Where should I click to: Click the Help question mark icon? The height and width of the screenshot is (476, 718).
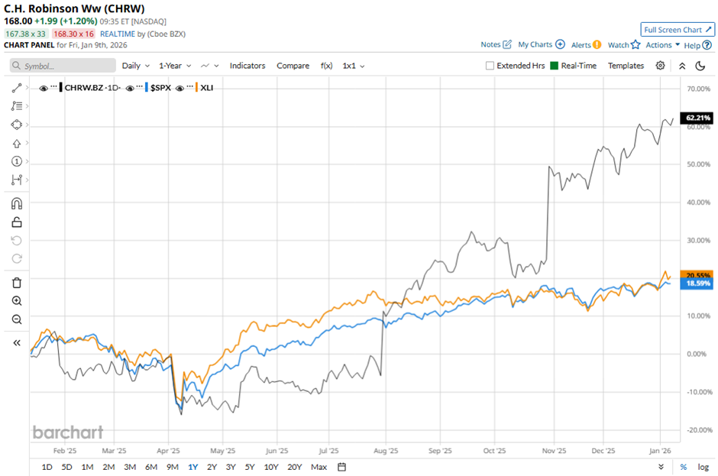click(x=707, y=45)
